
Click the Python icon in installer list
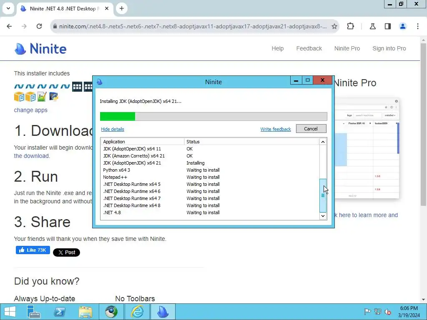pos(54,97)
